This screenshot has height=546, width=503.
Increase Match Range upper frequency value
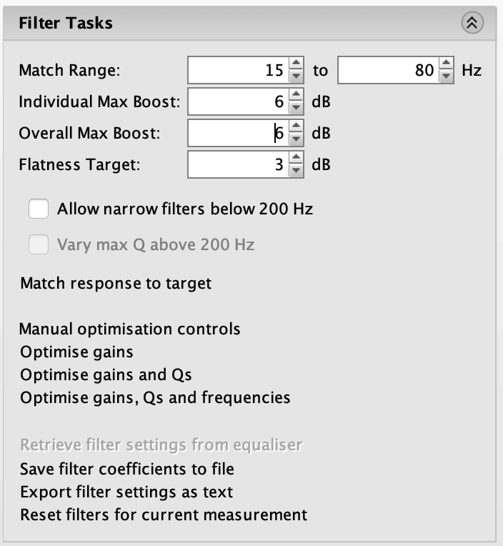(446, 64)
